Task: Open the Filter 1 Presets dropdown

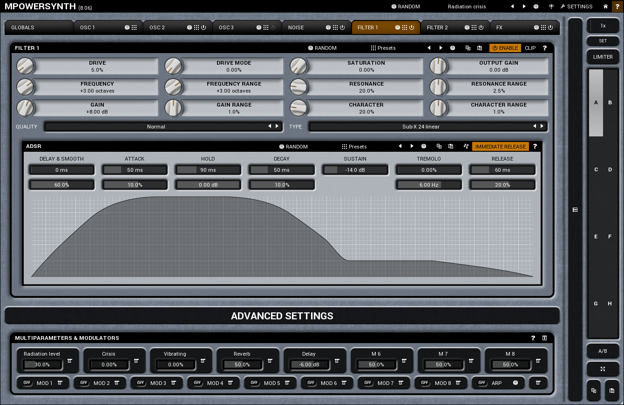Action: coord(383,48)
